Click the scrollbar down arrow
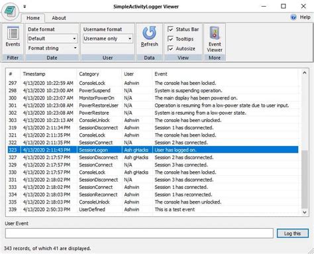The image size is (314, 254). [305, 212]
